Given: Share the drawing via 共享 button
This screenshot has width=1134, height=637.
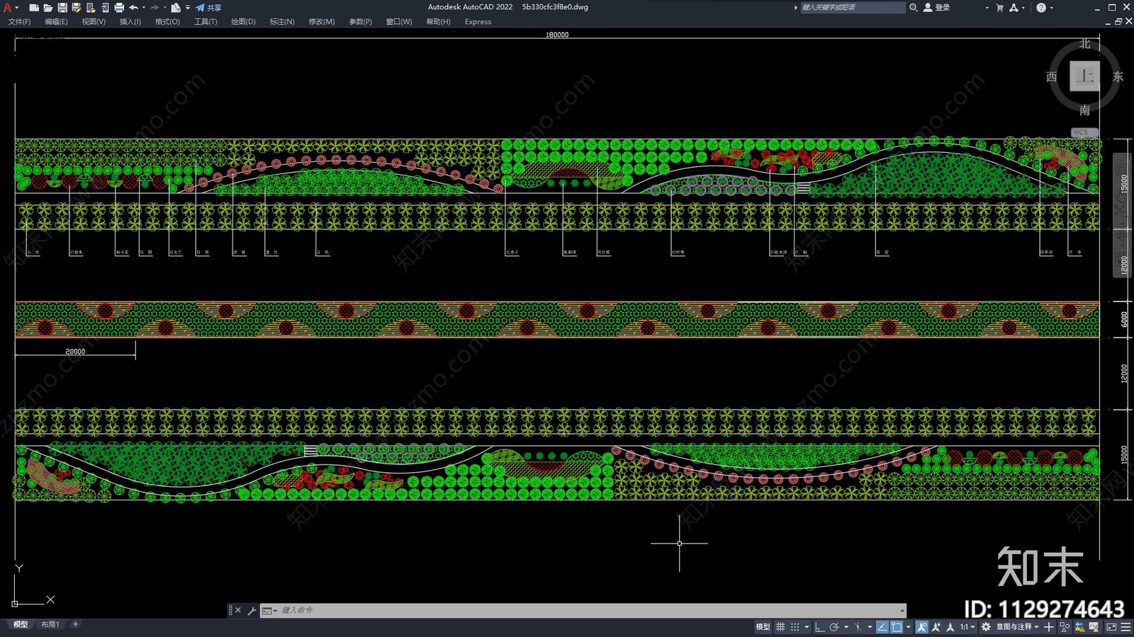Looking at the screenshot, I should 209,8.
